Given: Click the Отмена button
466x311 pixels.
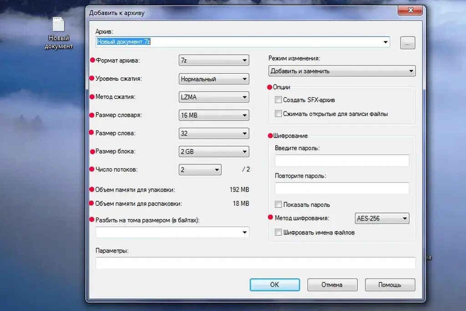Looking at the screenshot, I should (332, 285).
